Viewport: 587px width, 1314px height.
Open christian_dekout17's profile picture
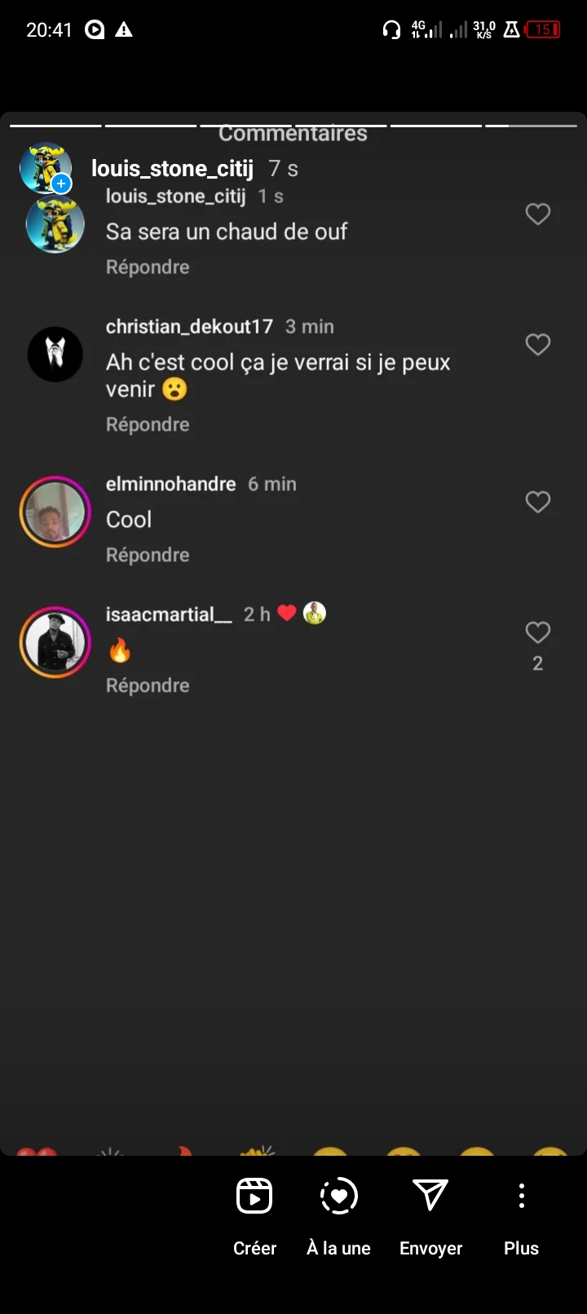(x=55, y=355)
